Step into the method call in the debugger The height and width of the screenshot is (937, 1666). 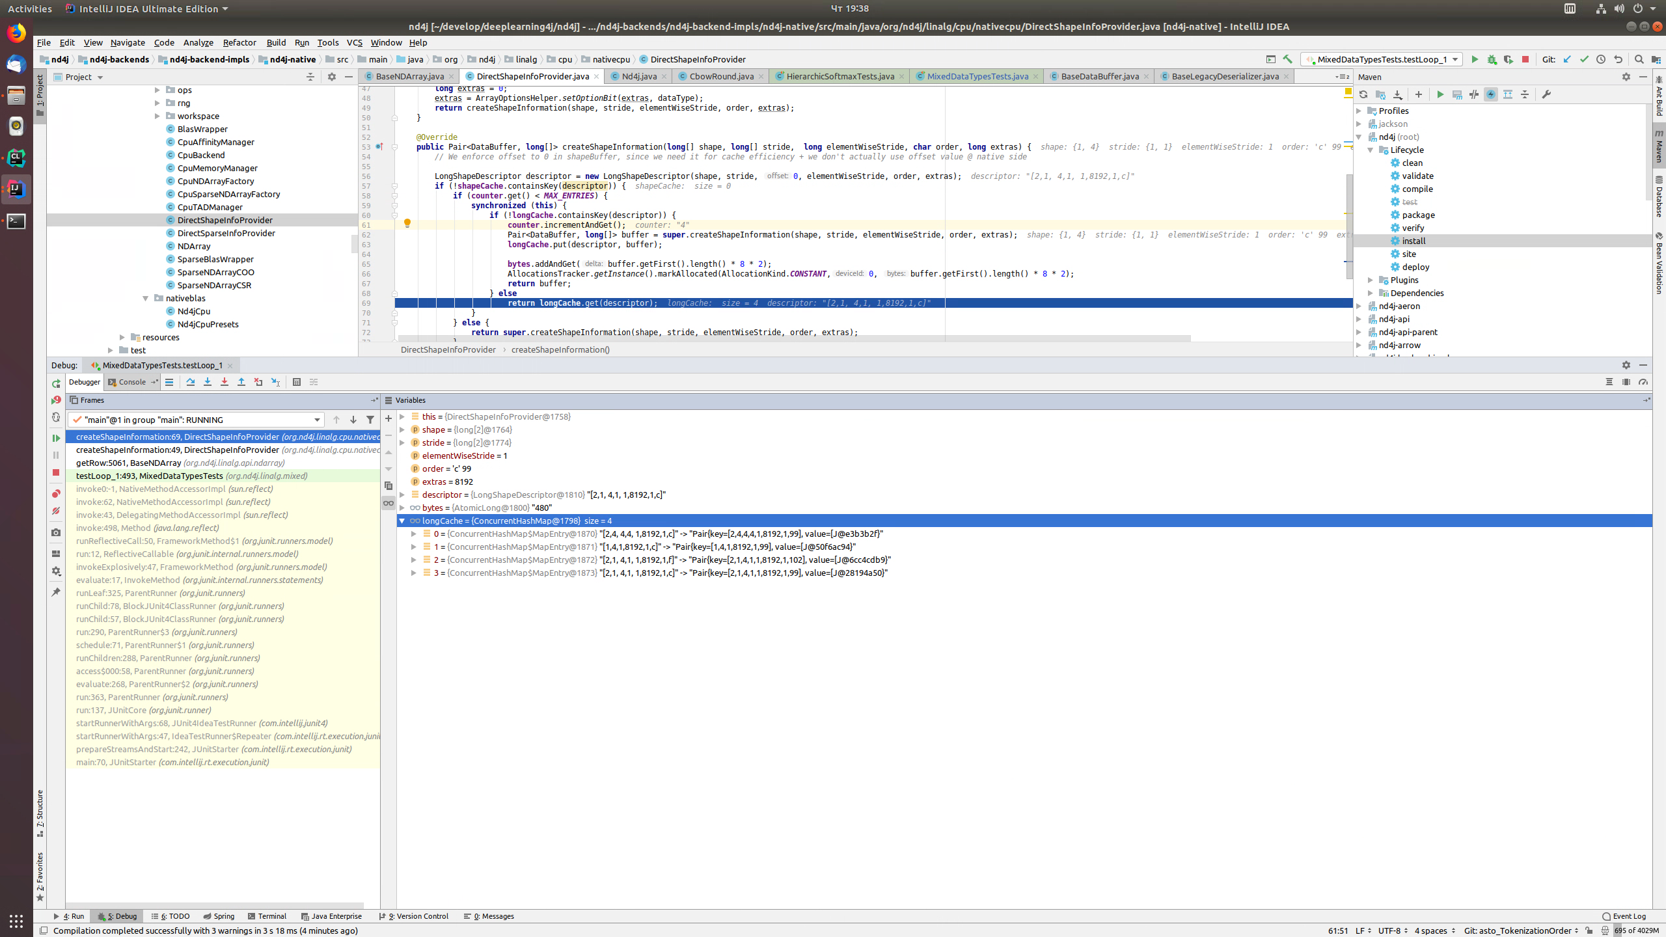pyautogui.click(x=208, y=382)
